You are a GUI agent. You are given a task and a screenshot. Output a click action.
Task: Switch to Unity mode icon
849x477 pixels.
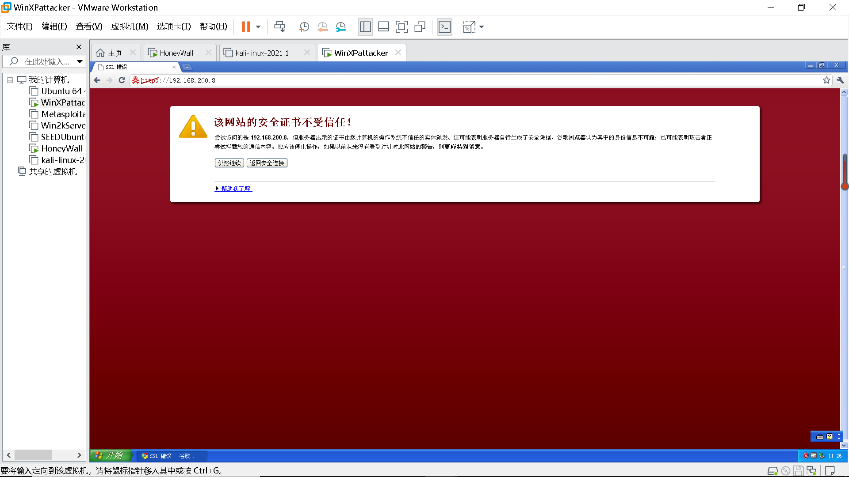420,27
